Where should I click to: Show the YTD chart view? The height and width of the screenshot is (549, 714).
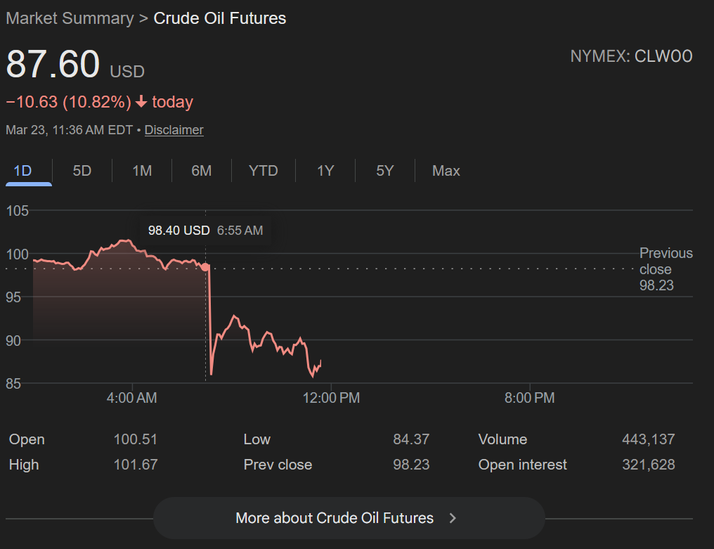[x=264, y=171]
